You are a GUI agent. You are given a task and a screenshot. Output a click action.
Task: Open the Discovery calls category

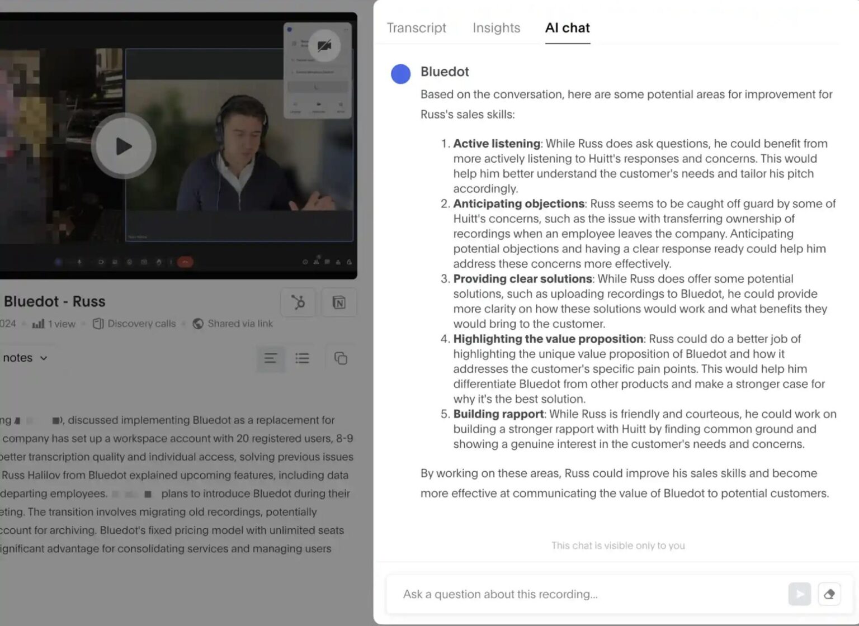(141, 323)
